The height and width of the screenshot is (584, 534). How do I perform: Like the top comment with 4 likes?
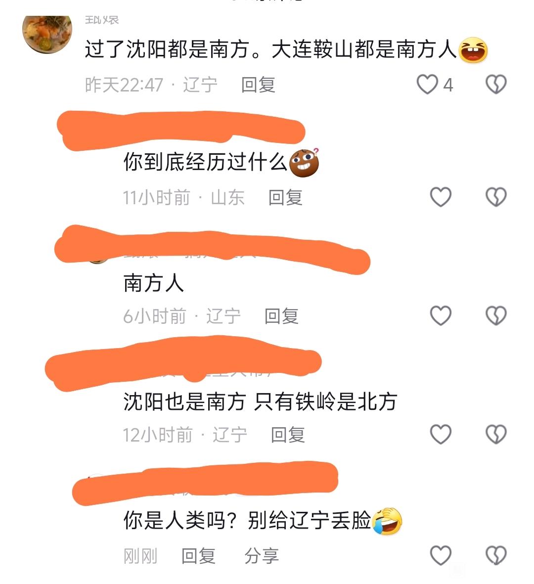pos(427,84)
